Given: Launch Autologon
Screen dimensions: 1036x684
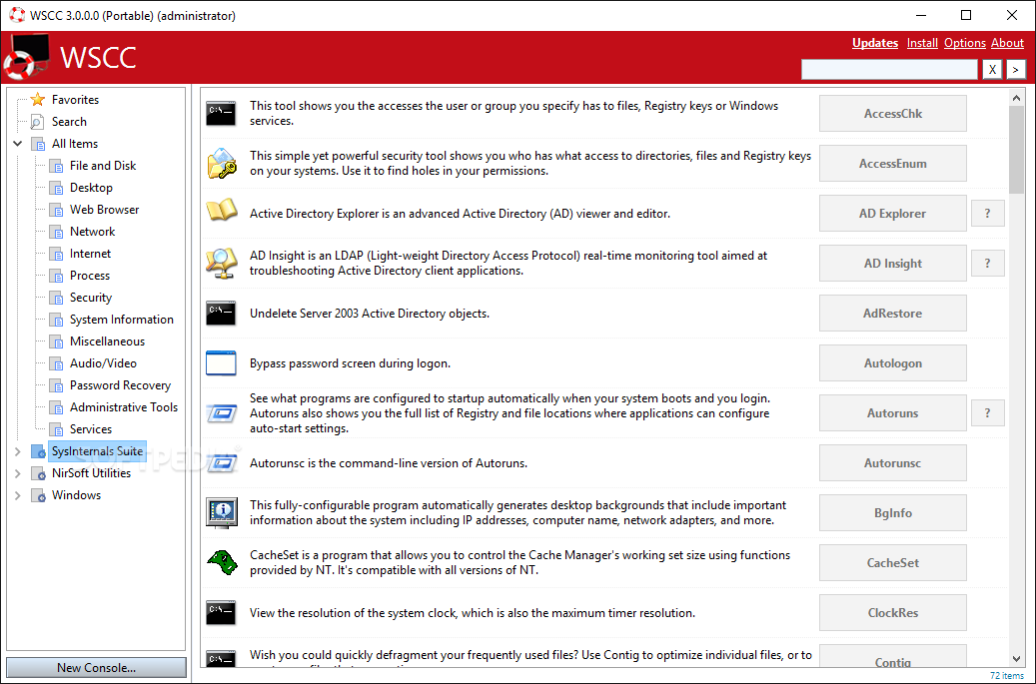Looking at the screenshot, I should click(x=892, y=363).
